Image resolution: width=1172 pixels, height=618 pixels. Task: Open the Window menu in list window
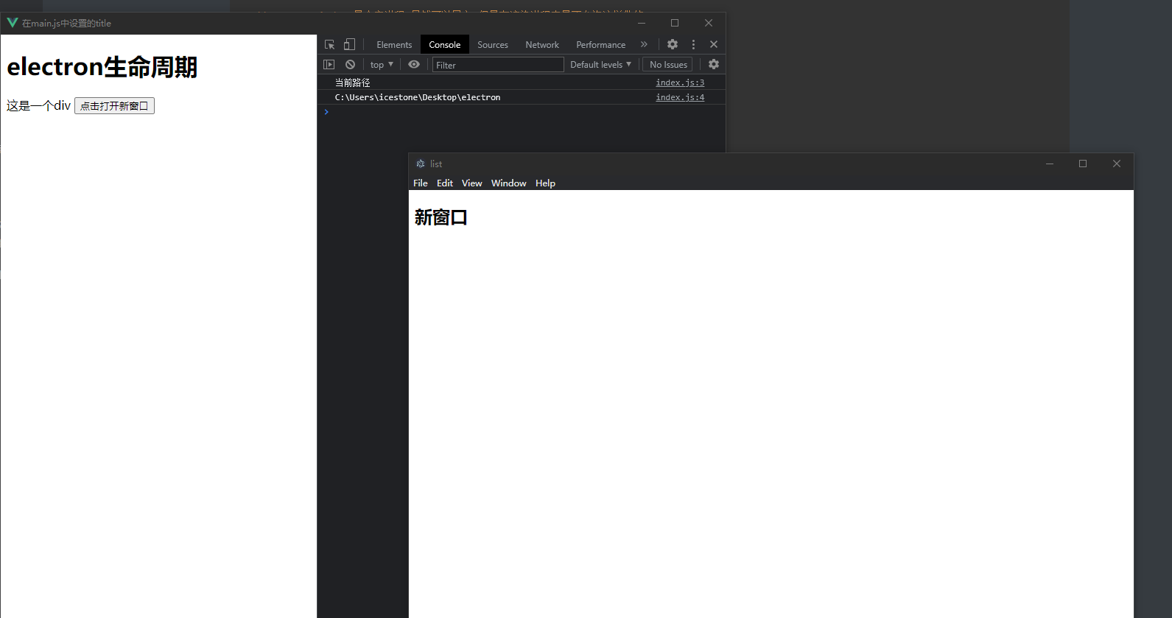tap(509, 183)
